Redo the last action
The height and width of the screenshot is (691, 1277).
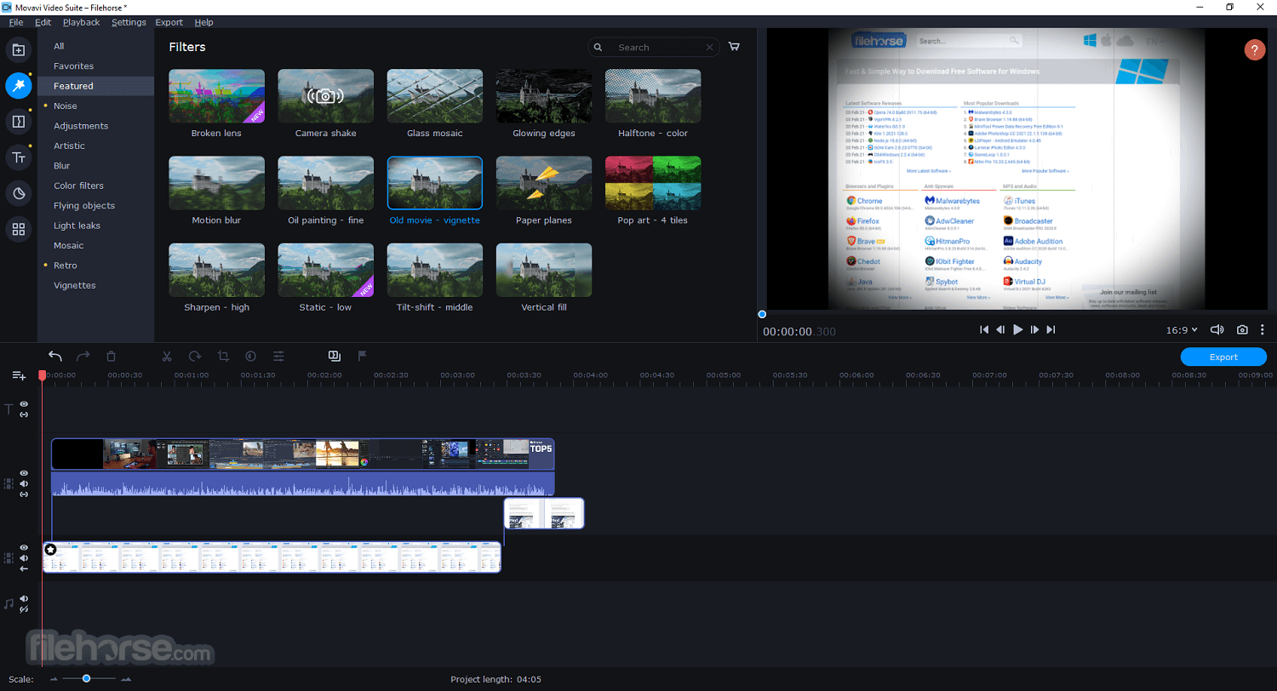click(83, 357)
